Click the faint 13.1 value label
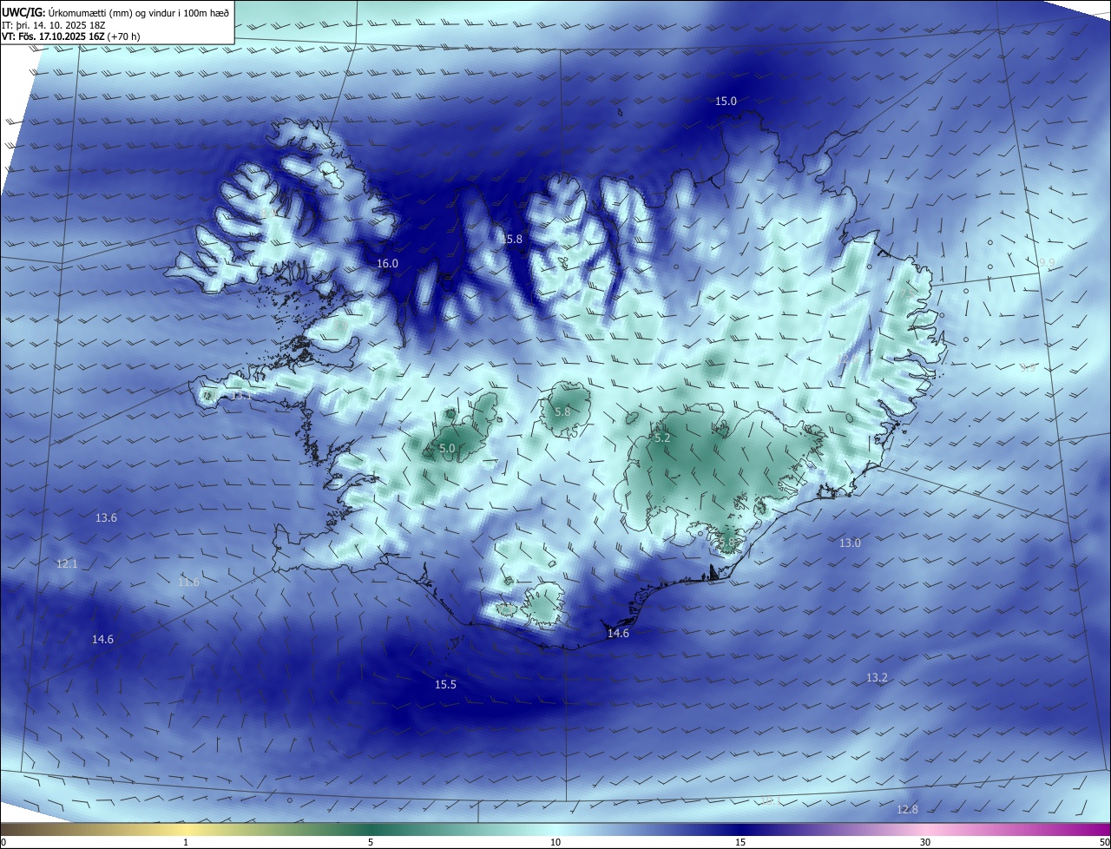Viewport: 1111px width, 849px height. click(240, 395)
